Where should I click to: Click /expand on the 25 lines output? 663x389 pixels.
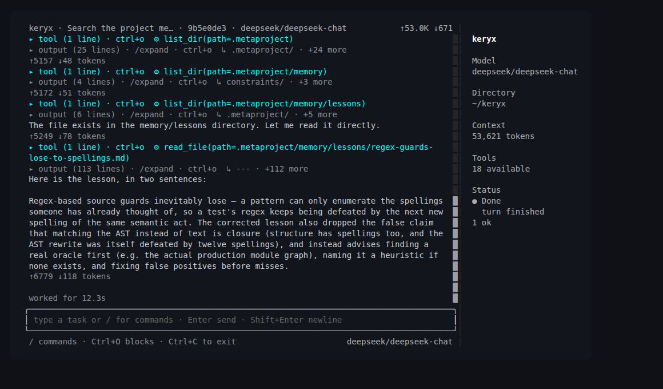(151, 50)
